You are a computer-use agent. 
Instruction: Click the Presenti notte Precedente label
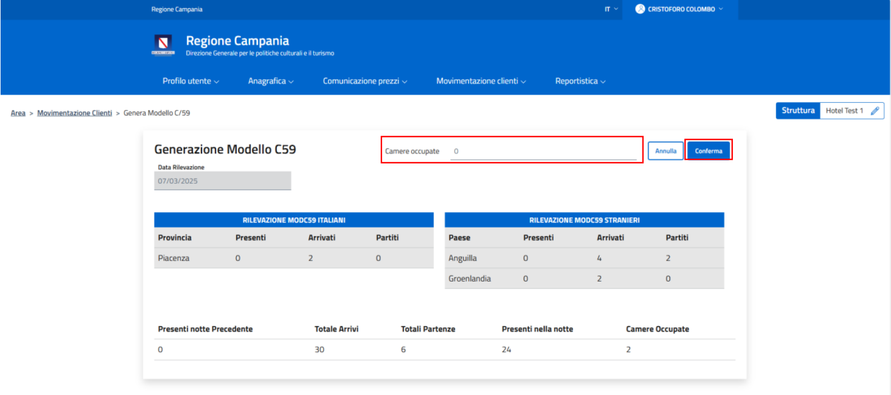pos(205,329)
